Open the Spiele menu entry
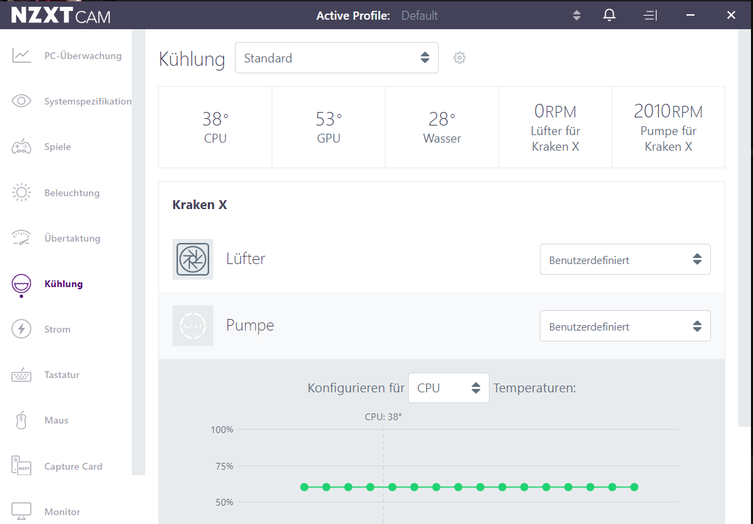 tap(58, 147)
